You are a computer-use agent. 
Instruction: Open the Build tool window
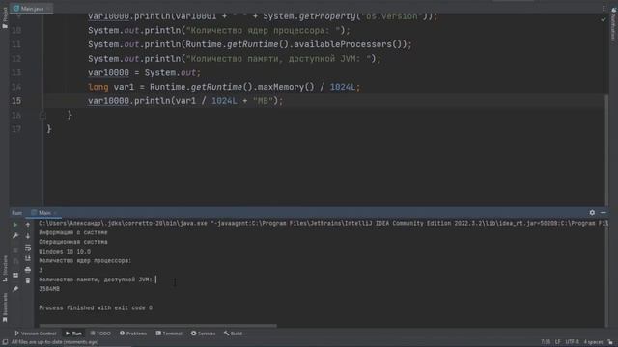(x=233, y=334)
